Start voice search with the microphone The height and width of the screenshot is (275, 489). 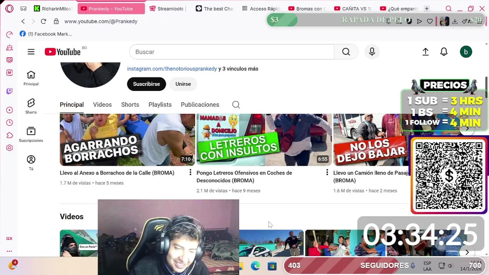pos(372,52)
